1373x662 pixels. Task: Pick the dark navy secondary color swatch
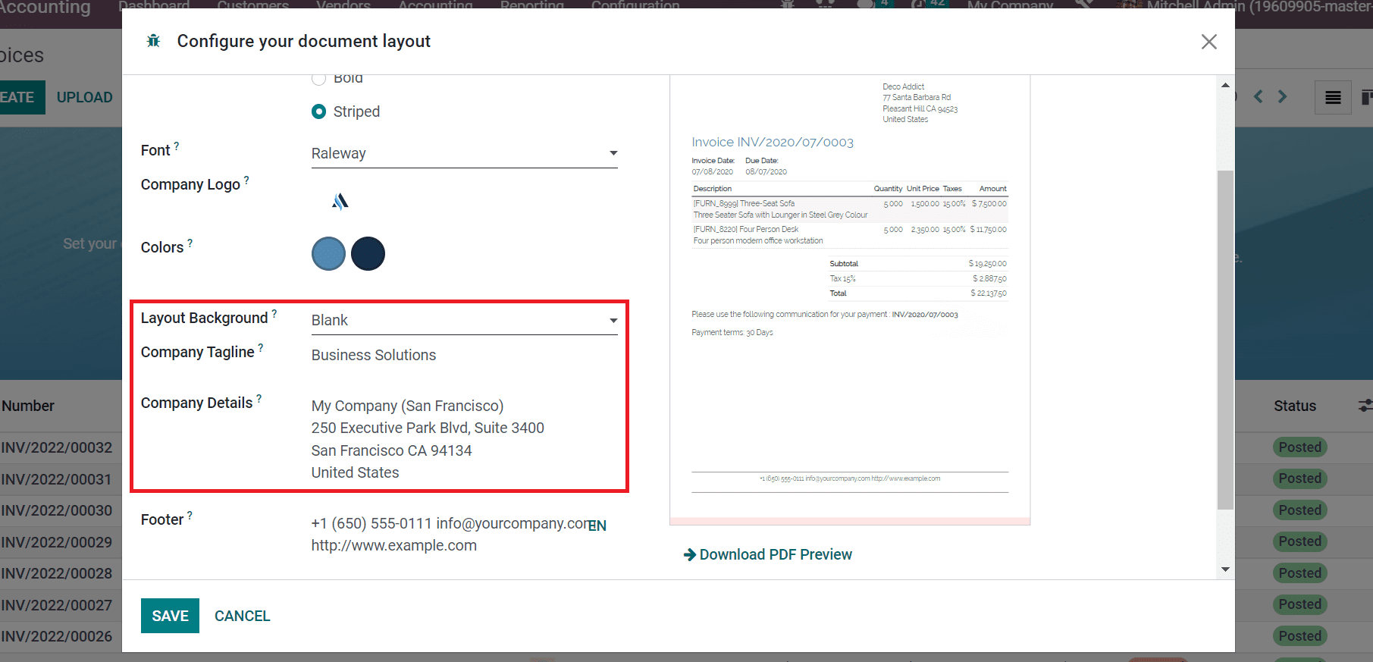pyautogui.click(x=368, y=253)
